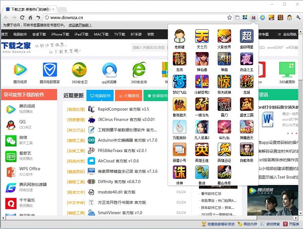Open the JXCirrus Finance download link
The image size is (303, 229).
(126, 119)
